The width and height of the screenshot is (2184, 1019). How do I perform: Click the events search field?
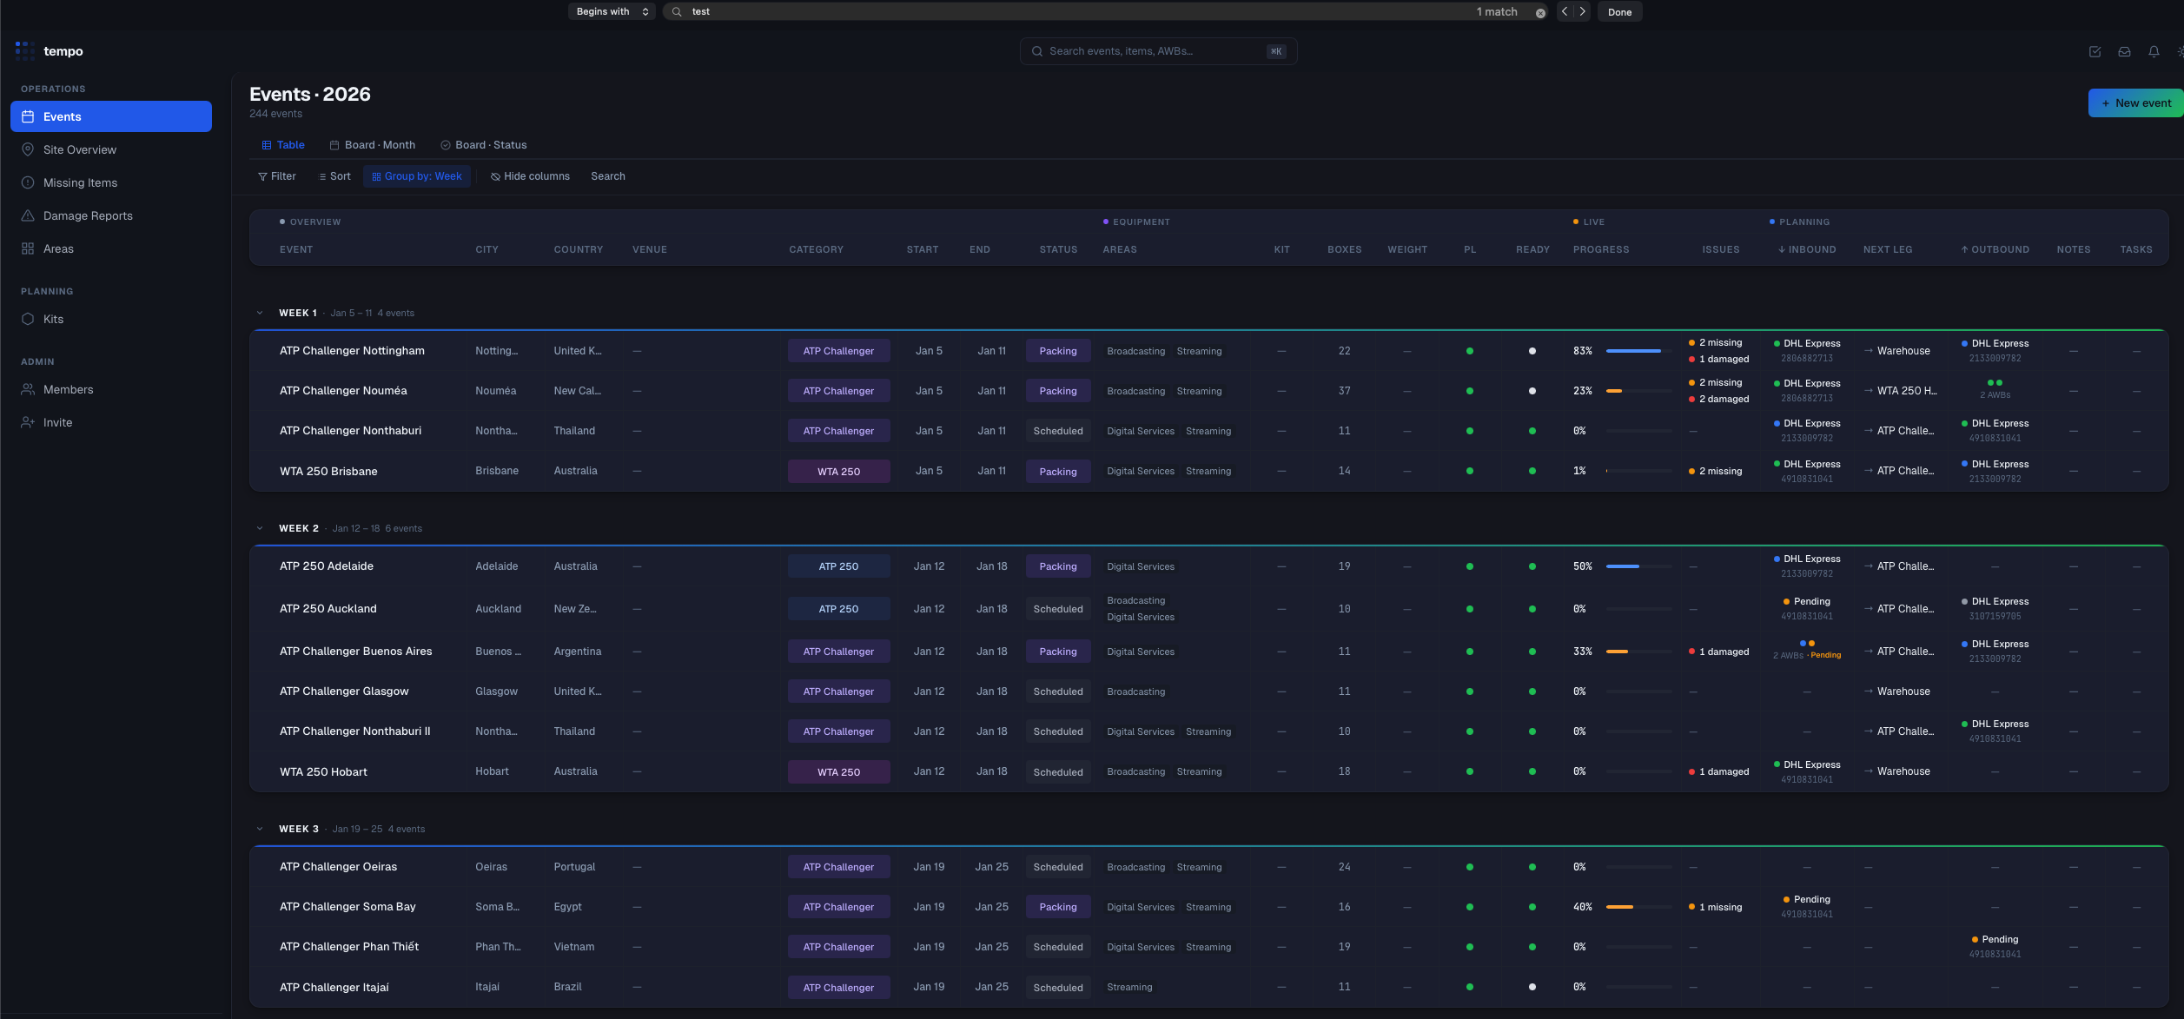click(1155, 50)
